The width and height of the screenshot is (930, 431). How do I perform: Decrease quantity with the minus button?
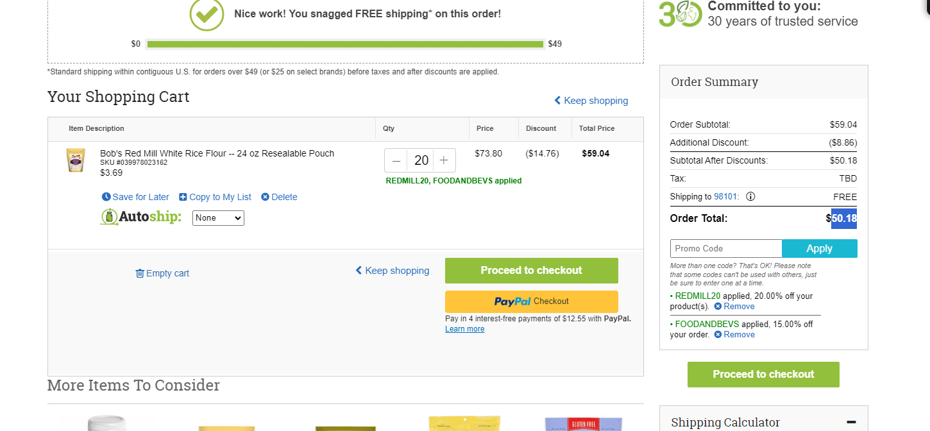click(396, 160)
